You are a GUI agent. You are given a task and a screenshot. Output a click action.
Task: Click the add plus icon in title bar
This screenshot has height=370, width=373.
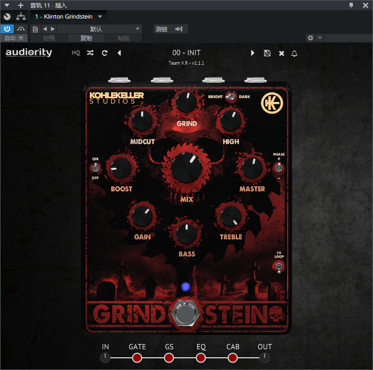pos(21,5)
